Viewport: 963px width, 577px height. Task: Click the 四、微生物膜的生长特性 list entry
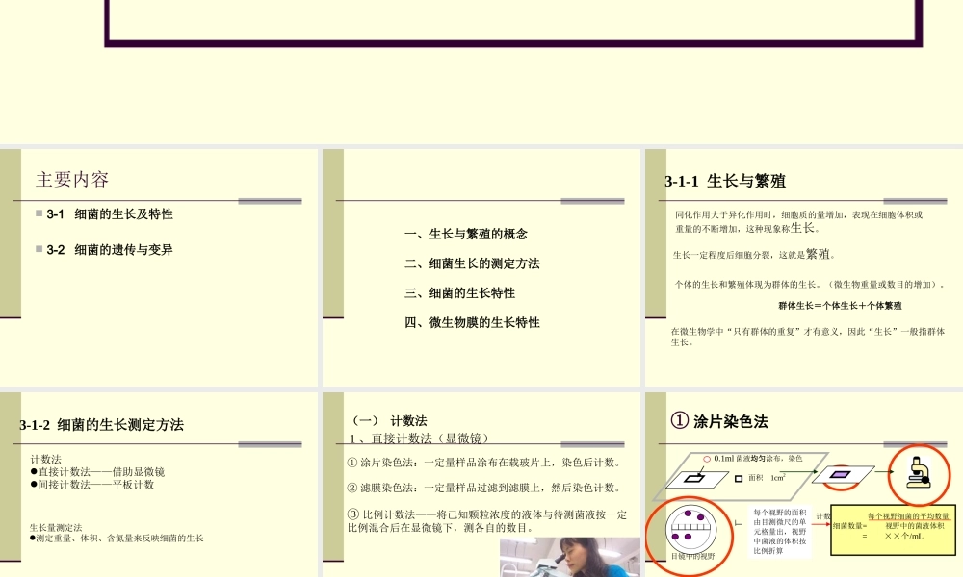tap(472, 323)
